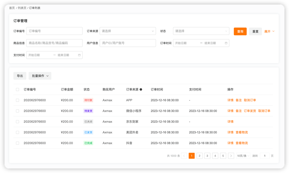
Task: Focus the 订单编号 input field
Action: [54, 31]
